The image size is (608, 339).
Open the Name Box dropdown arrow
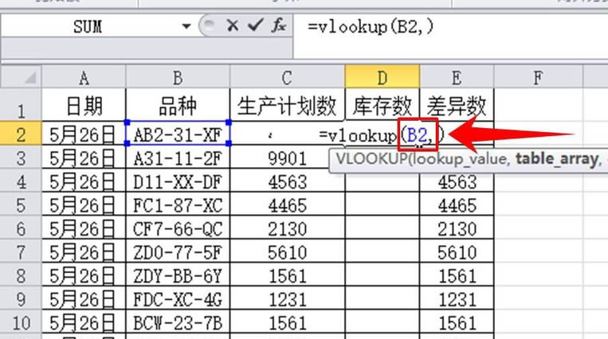[186, 26]
